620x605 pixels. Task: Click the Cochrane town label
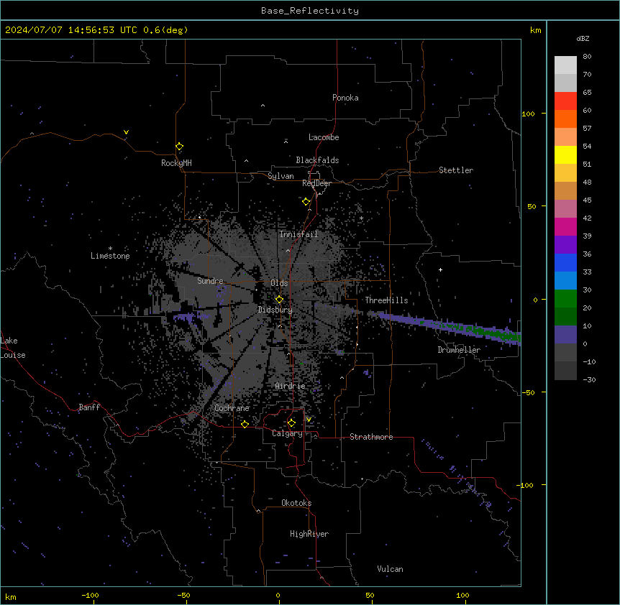coord(232,408)
